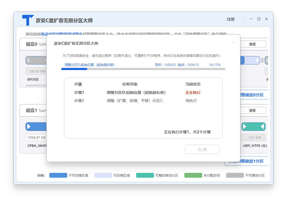Click right arrow handle of disk 0 light-blue partition
This screenshot has width=286, height=198.
click(x=257, y=60)
